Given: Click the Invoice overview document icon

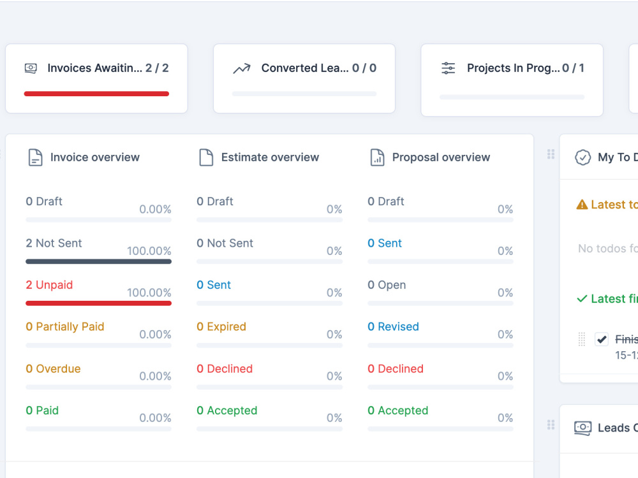Looking at the screenshot, I should pyautogui.click(x=35, y=157).
